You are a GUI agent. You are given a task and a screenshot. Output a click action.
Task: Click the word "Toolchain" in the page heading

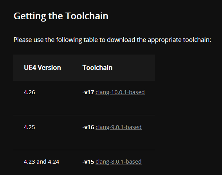pyautogui.click(x=87, y=16)
